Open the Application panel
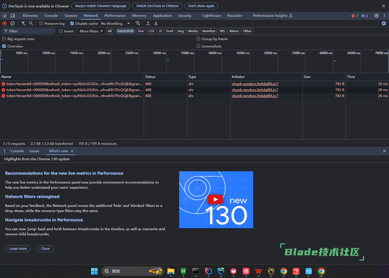Screen dimensions: 389x278 (162, 16)
